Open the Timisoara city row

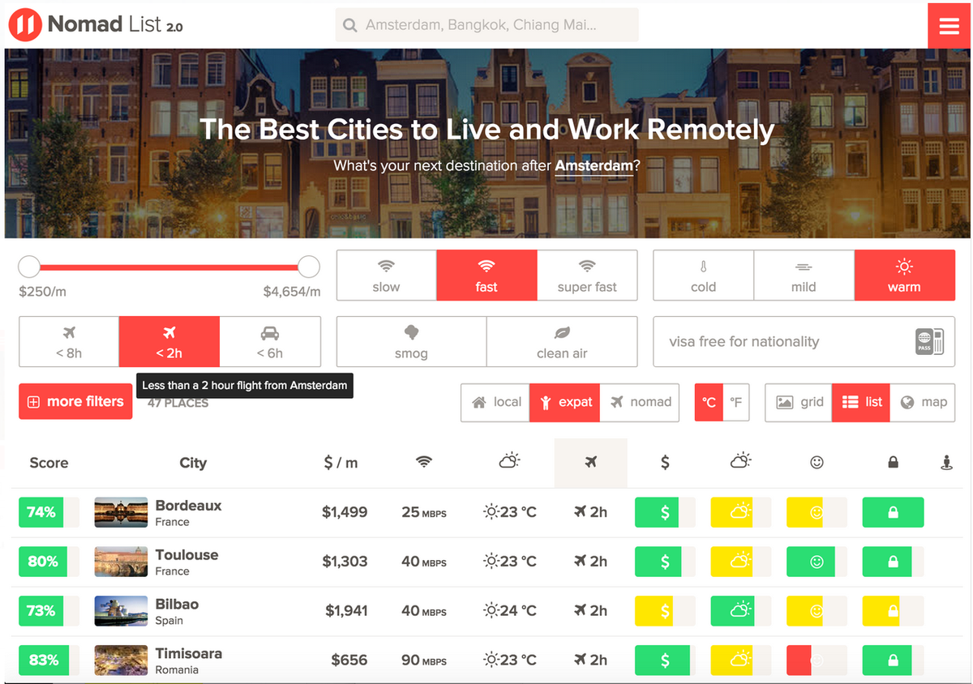[486, 660]
